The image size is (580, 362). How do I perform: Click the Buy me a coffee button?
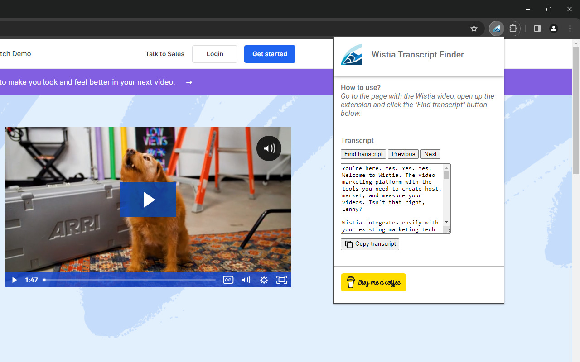pos(373,282)
